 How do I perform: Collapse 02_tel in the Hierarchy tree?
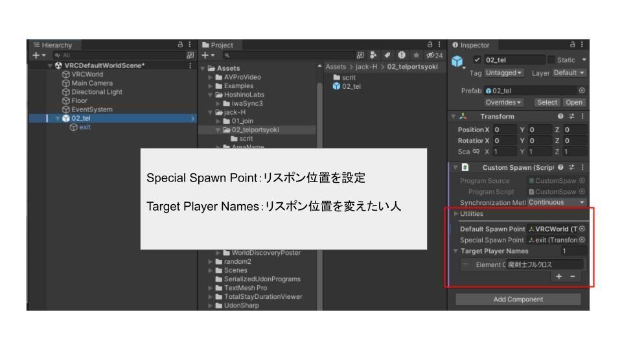click(58, 118)
